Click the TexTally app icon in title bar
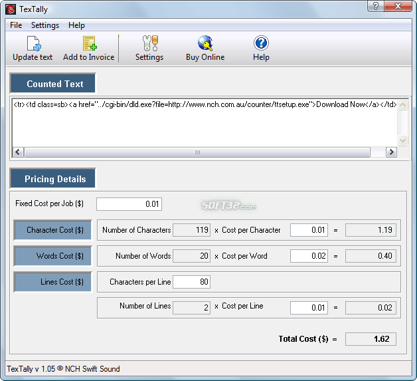 pos(11,9)
